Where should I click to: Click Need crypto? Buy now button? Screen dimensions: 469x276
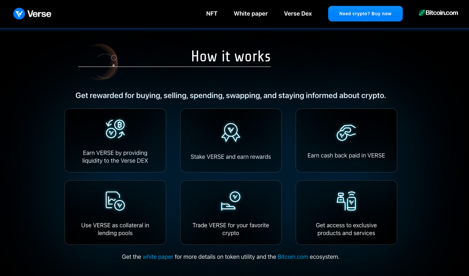pos(365,14)
